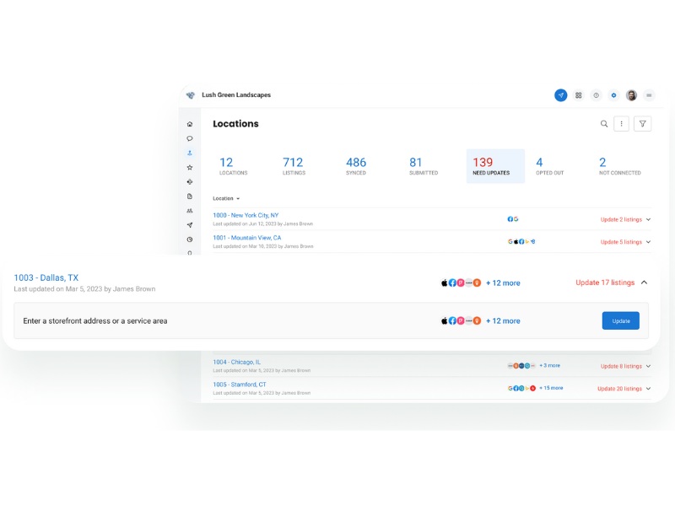Click the blue send icon in header
This screenshot has height=506, width=675.
(560, 95)
